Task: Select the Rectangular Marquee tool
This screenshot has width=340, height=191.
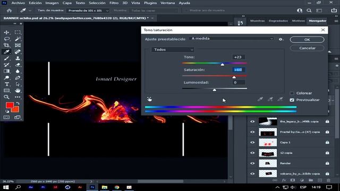Action: coord(18,32)
